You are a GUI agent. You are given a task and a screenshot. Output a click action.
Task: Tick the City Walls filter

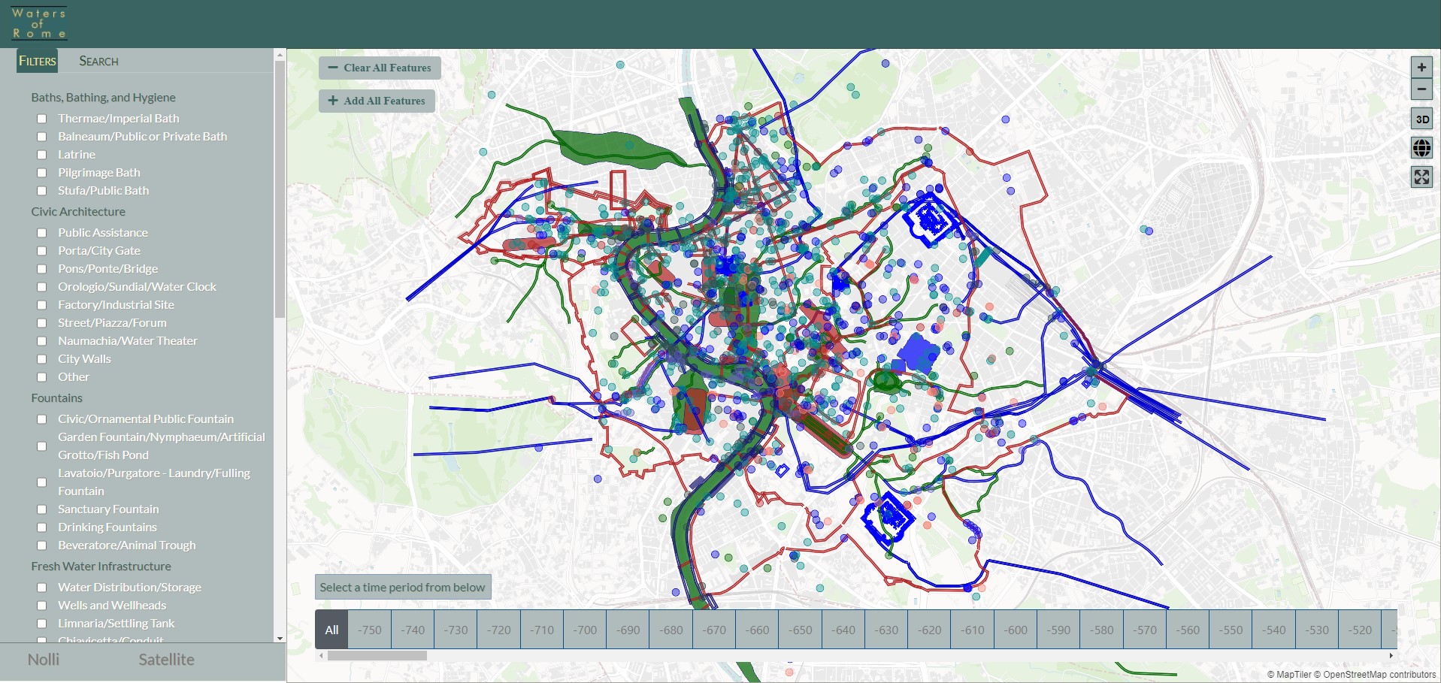(x=42, y=359)
